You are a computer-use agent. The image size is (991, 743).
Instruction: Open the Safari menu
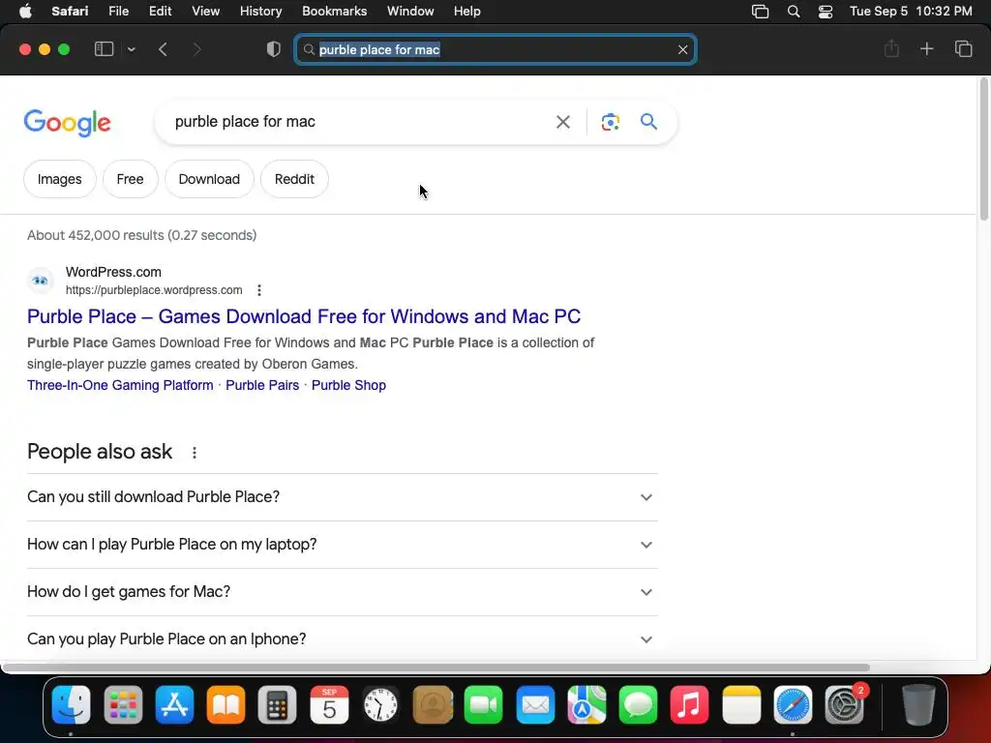tap(70, 12)
